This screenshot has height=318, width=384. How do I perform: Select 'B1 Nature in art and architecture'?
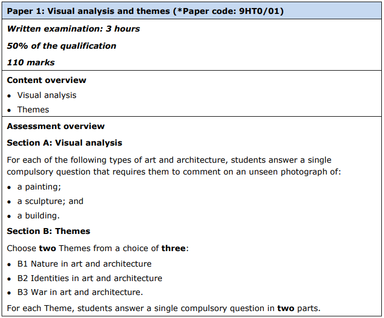point(84,264)
